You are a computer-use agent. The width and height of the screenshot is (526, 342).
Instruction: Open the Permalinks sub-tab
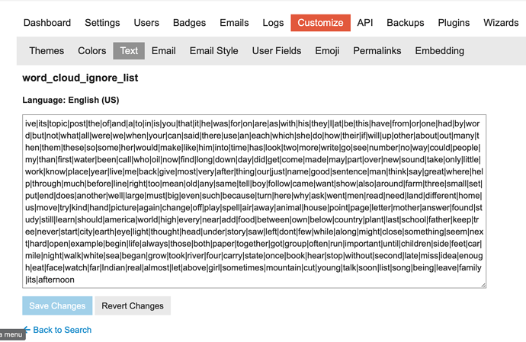(x=377, y=50)
